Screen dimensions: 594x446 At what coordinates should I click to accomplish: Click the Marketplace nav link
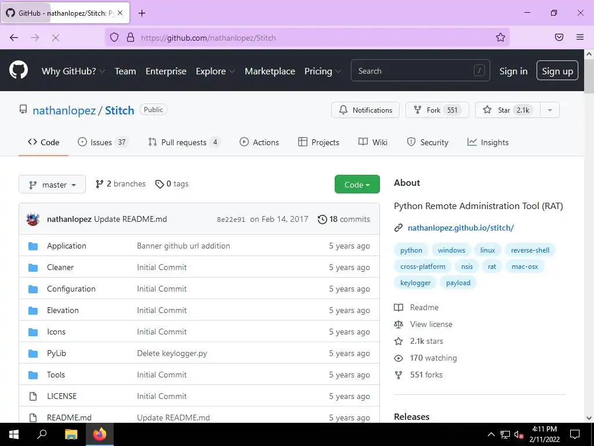(270, 71)
